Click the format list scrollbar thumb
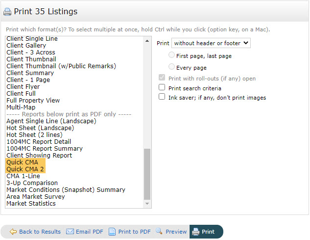 point(147,173)
